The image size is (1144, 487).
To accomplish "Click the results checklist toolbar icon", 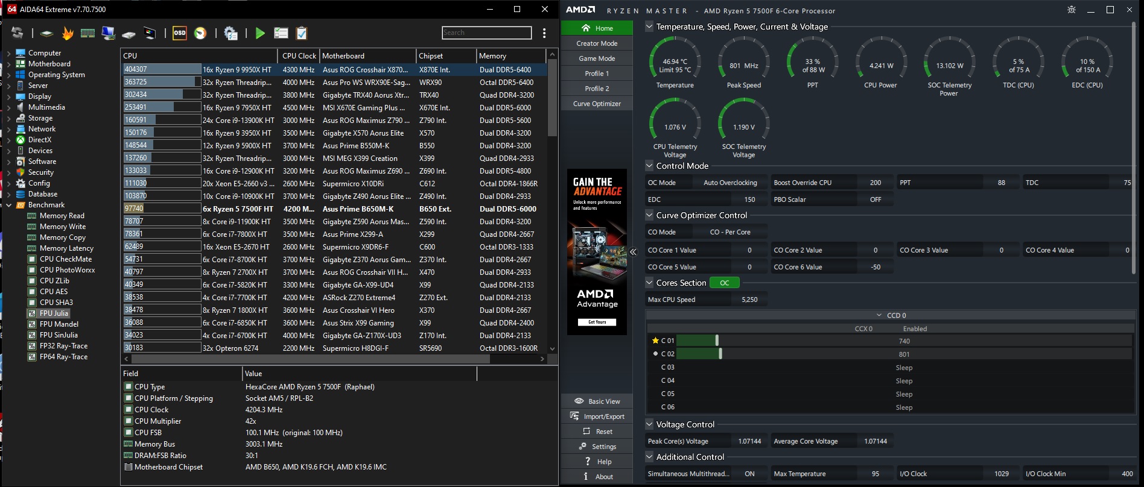I will click(281, 33).
